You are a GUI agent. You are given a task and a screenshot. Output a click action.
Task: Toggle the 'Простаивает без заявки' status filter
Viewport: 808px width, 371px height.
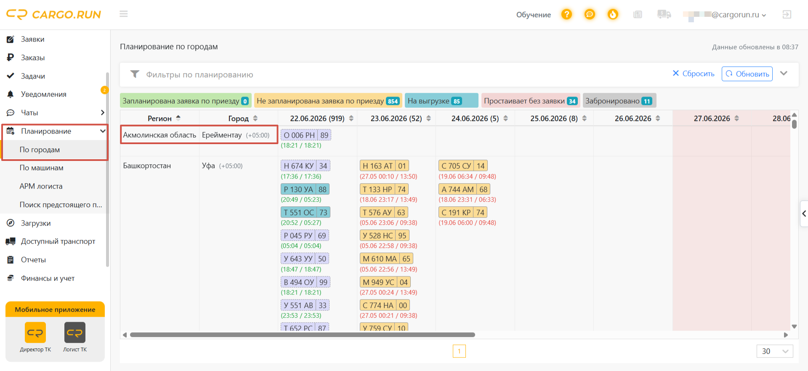tap(530, 100)
